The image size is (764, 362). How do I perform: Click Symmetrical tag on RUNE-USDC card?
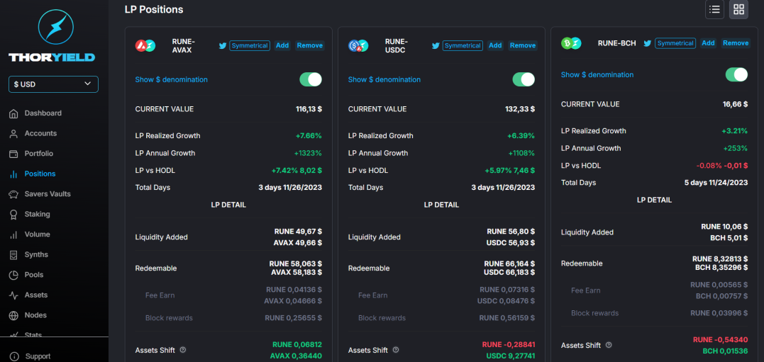463,45
